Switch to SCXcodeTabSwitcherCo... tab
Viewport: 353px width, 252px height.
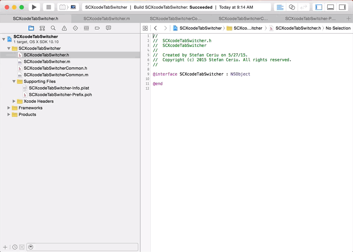click(176, 18)
